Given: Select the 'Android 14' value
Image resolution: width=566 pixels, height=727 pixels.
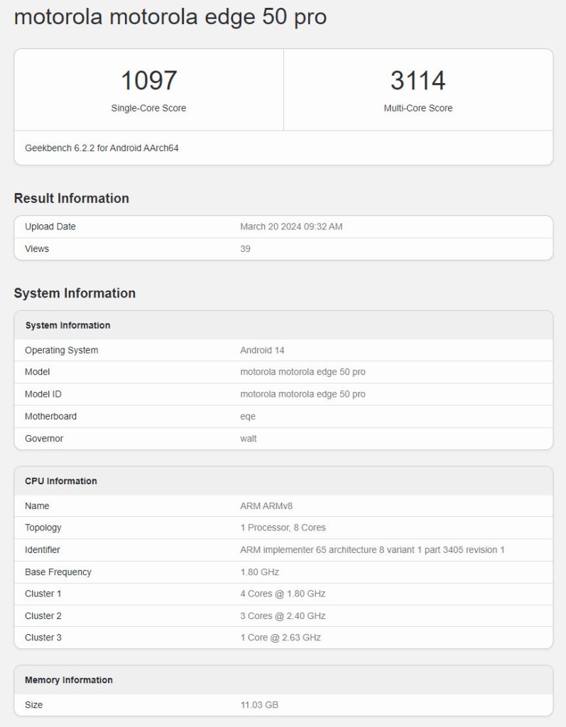Looking at the screenshot, I should 262,351.
